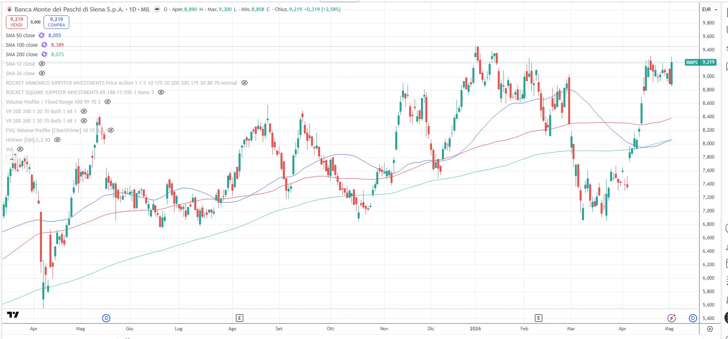Click the SMA 50 value 8,055
This screenshot has height=339, width=728.
pos(55,35)
